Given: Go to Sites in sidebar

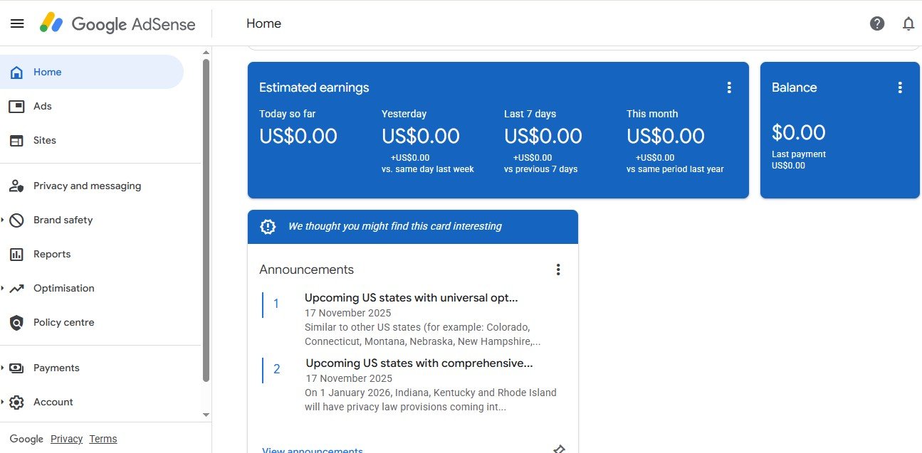Looking at the screenshot, I should [x=44, y=140].
